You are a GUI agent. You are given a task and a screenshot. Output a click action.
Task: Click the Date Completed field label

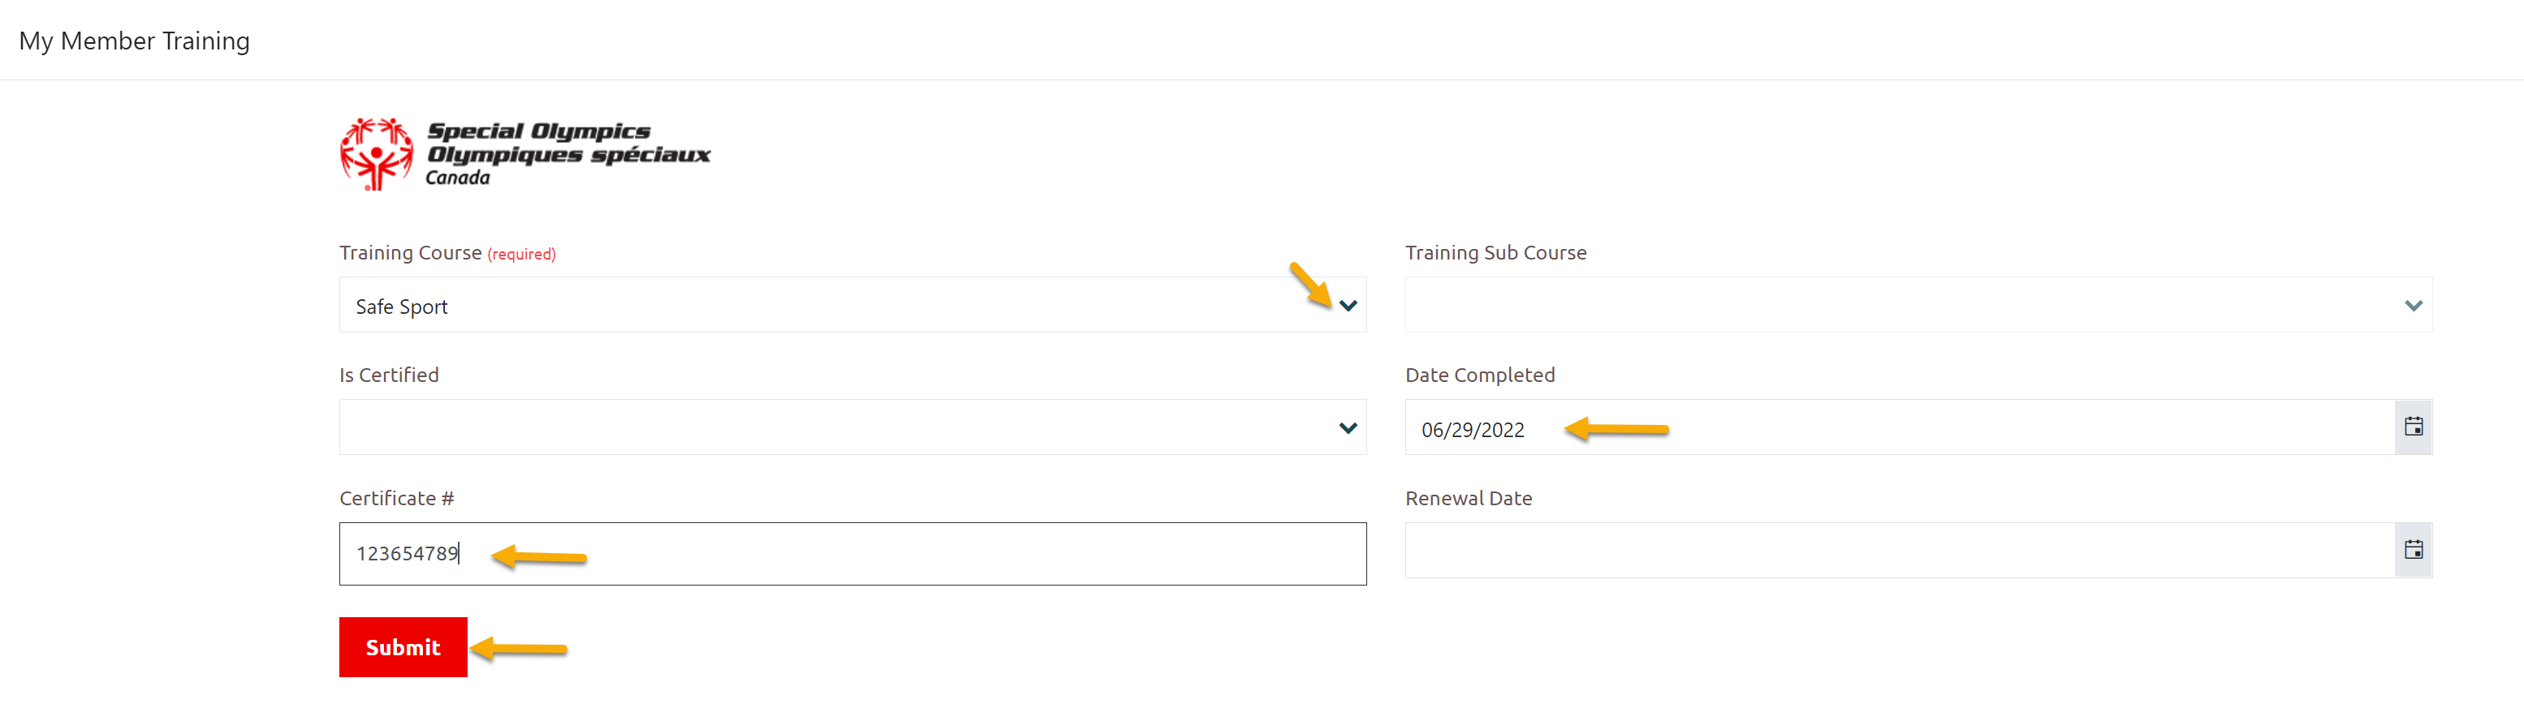point(1479,375)
